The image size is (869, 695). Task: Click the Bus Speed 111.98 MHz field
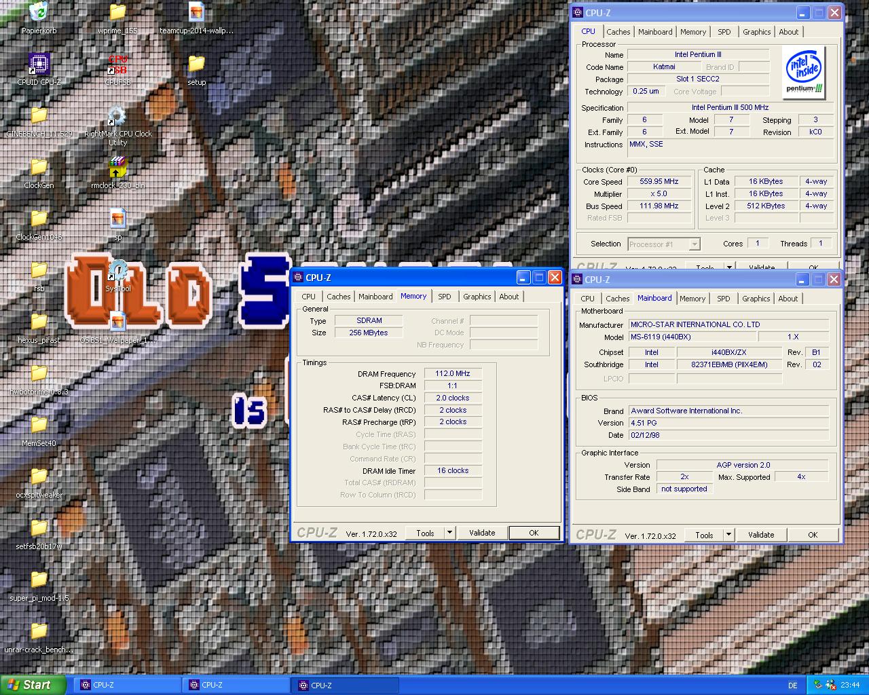click(x=659, y=206)
